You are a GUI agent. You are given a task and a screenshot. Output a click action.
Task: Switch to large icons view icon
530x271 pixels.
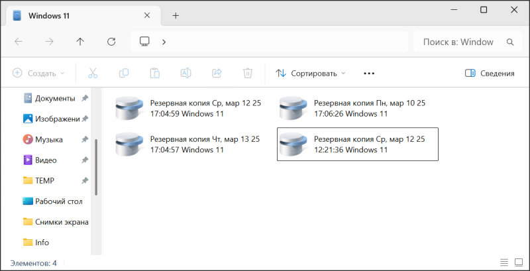pyautogui.click(x=519, y=263)
